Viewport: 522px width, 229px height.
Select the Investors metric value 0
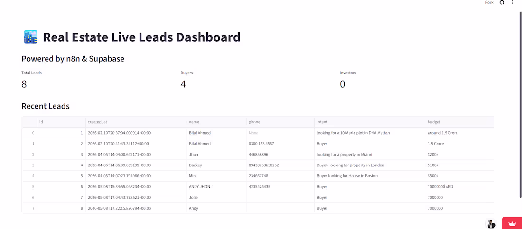[342, 84]
